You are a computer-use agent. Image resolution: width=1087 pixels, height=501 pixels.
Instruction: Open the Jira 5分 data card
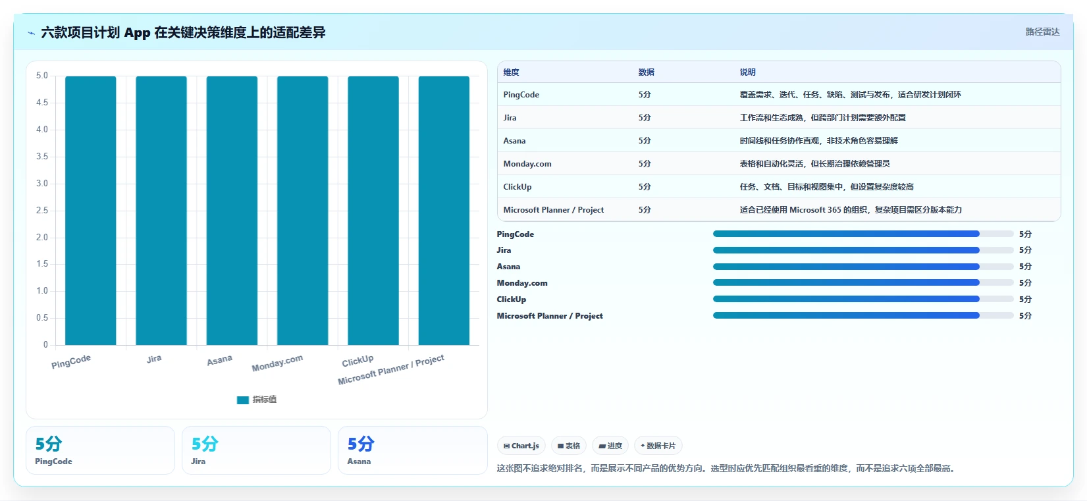pos(256,450)
